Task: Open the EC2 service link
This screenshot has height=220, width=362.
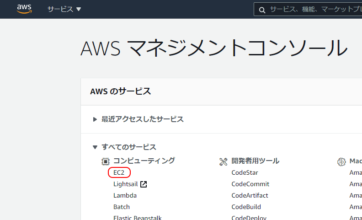Action: click(x=119, y=172)
